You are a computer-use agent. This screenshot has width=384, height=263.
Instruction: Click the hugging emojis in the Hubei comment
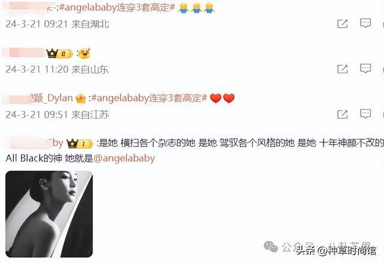coord(196,8)
